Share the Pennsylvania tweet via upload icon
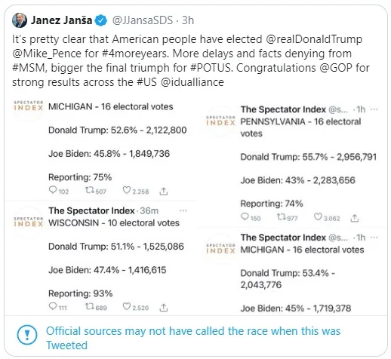 click(x=355, y=218)
